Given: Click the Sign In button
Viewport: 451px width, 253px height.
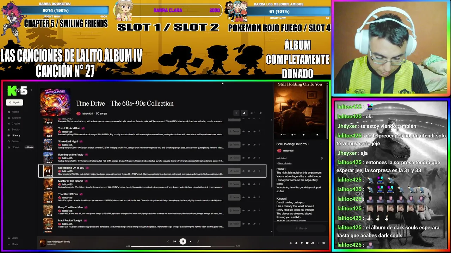Looking at the screenshot, I should [x=14, y=102].
